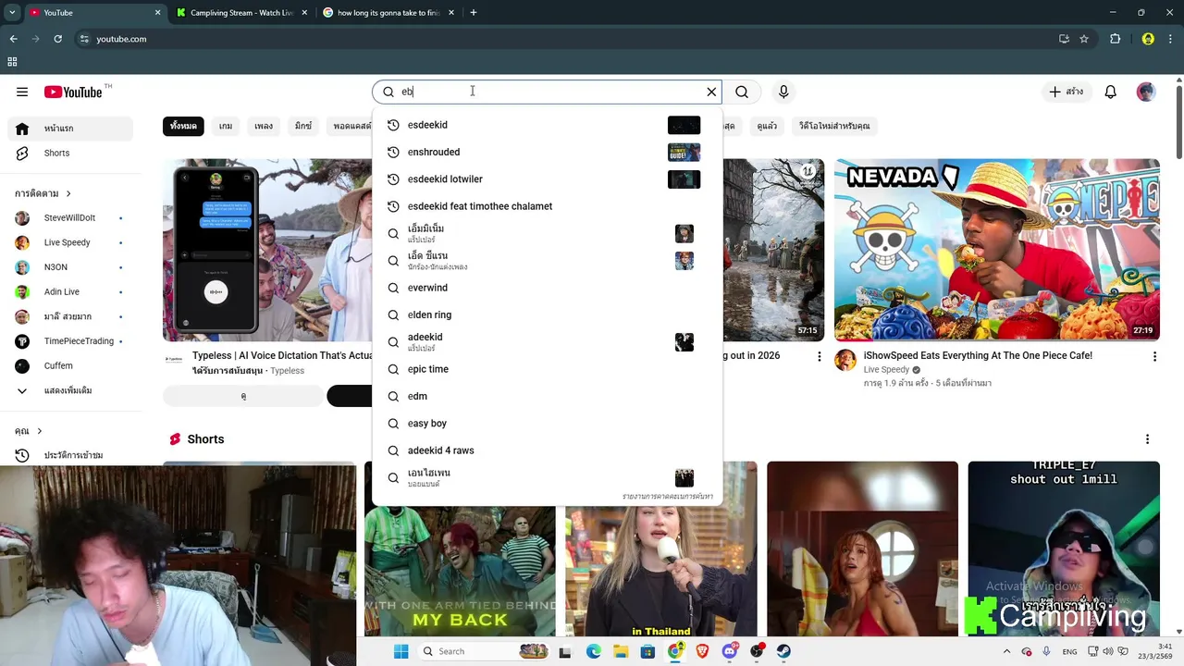Image resolution: width=1184 pixels, height=666 pixels.
Task: Select suggestion 'everwind'
Action: coord(547,288)
